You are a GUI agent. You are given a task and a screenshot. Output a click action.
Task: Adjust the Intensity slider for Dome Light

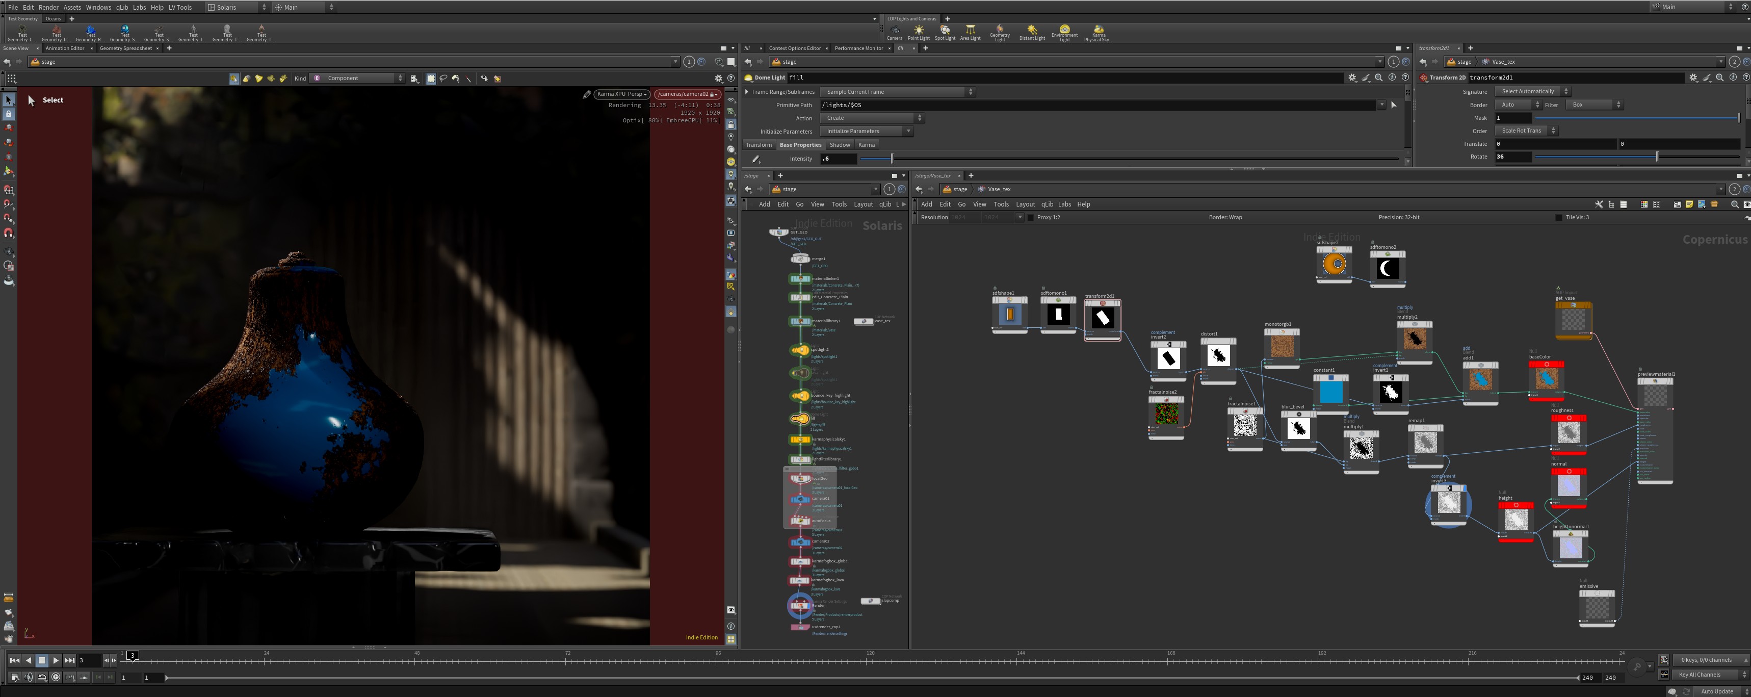click(x=1129, y=159)
